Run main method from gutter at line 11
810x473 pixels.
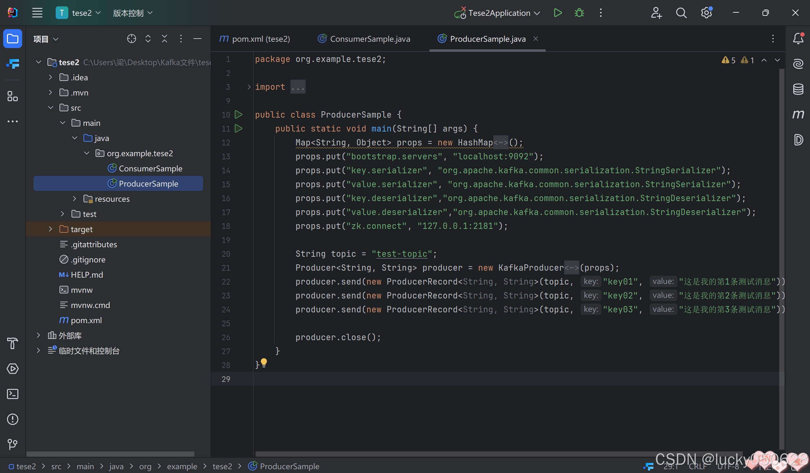[x=239, y=128]
